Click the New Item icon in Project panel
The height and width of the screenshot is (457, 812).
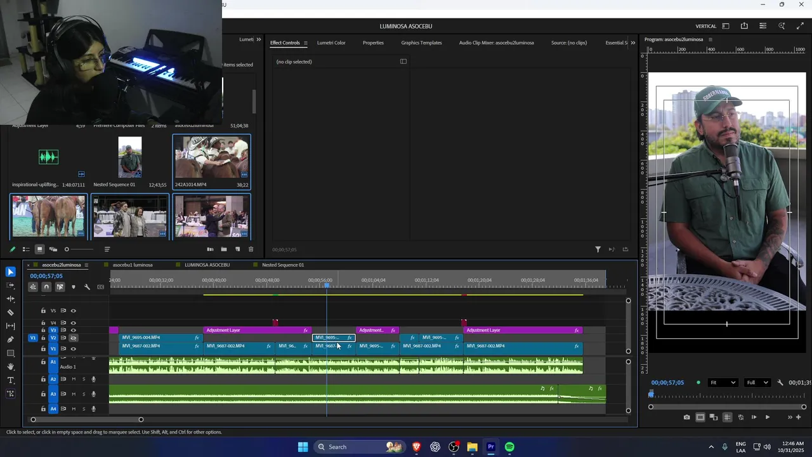237,249
